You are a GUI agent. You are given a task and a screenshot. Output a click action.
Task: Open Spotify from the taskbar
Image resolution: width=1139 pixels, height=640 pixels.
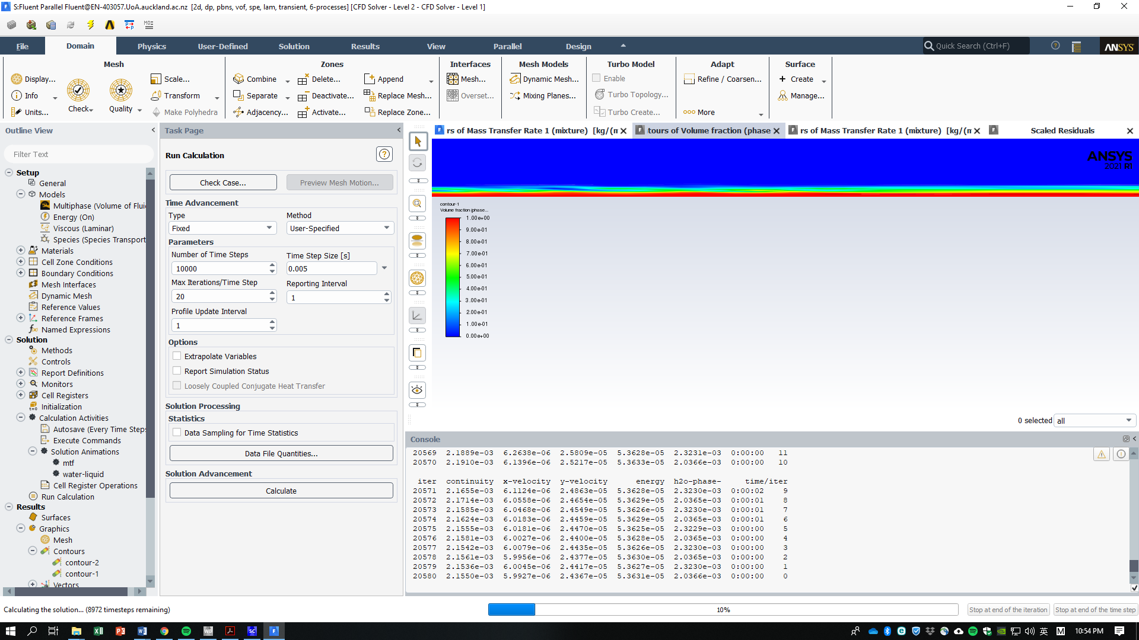(x=186, y=631)
